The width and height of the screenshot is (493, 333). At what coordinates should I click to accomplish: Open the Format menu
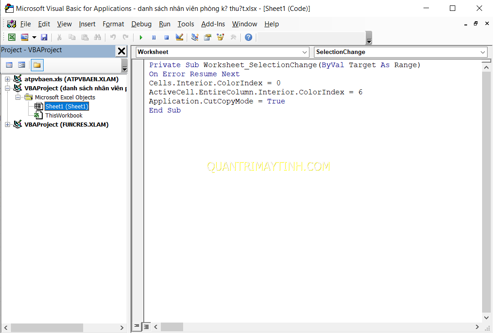coord(113,24)
